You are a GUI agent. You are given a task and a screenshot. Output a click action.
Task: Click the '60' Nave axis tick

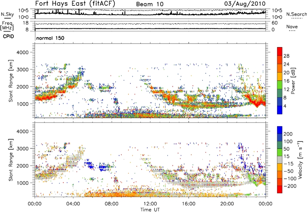coord(275,23)
